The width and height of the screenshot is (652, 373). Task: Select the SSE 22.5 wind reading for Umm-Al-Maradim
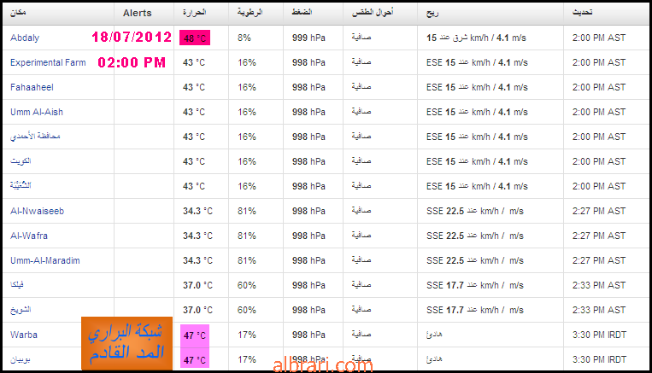pyautogui.click(x=475, y=260)
